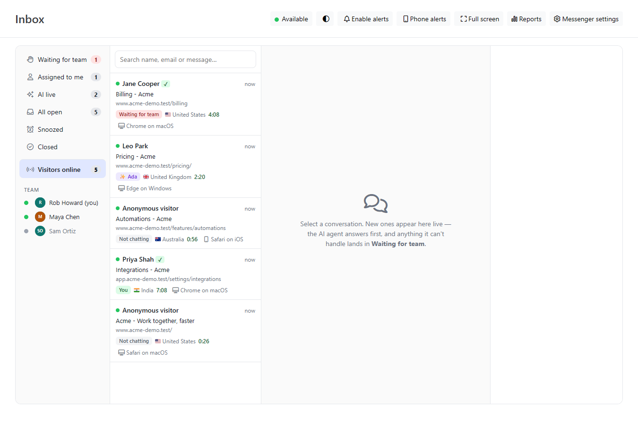
Task: Click the Maya Chen team member
Action: 62,217
